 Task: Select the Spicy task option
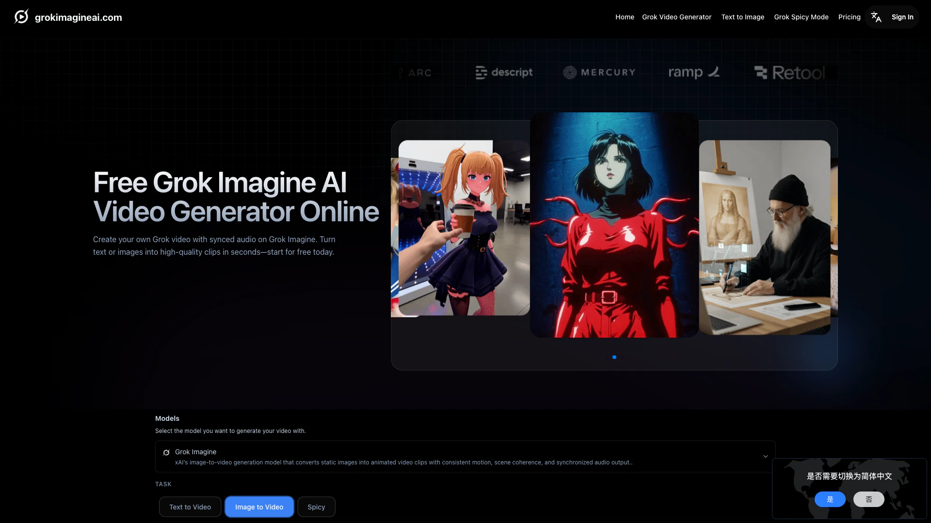tap(316, 507)
